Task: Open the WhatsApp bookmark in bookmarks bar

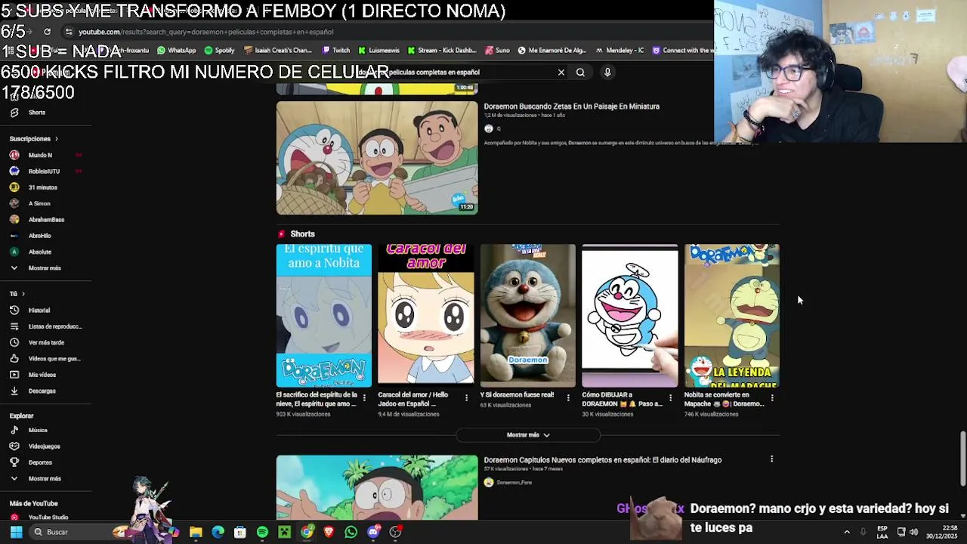Action: tap(176, 51)
